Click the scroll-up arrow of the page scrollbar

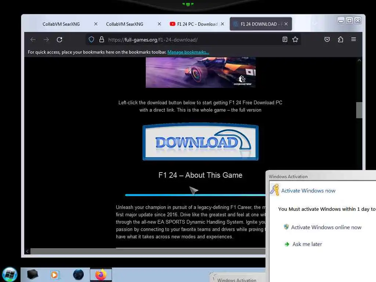coord(359,61)
